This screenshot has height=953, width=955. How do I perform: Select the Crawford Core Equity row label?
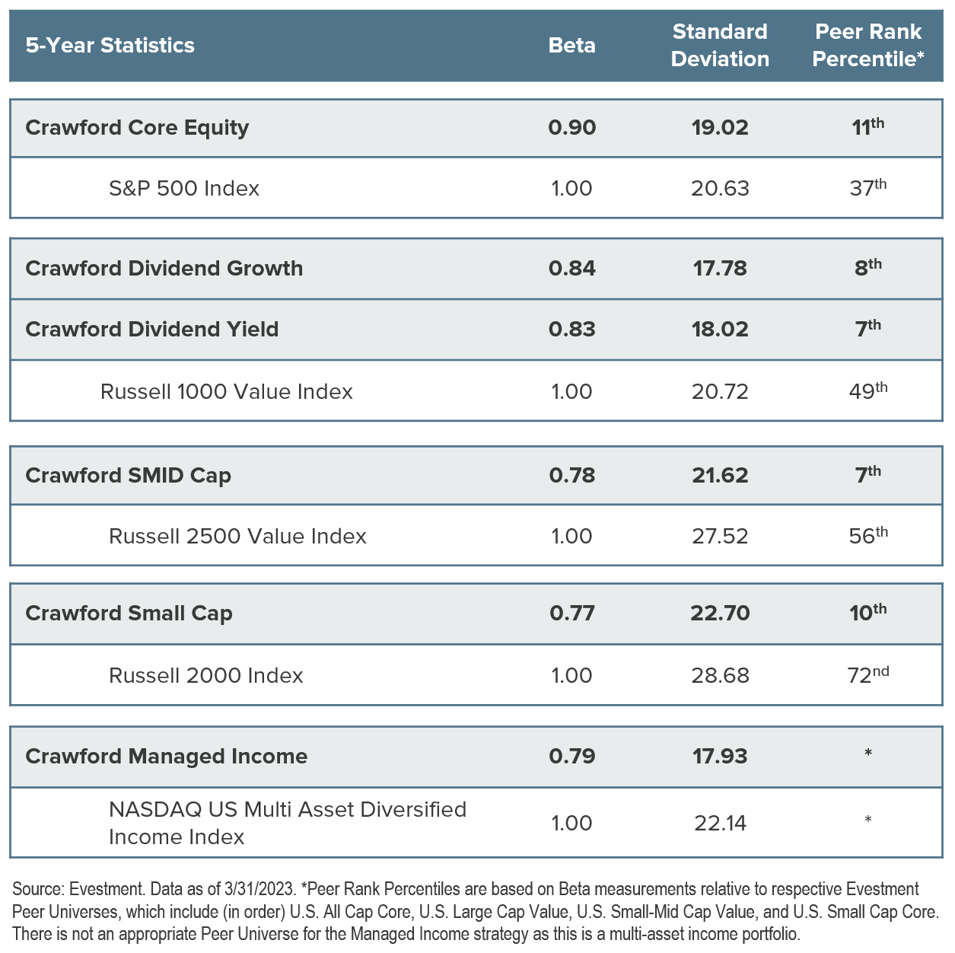click(x=137, y=127)
